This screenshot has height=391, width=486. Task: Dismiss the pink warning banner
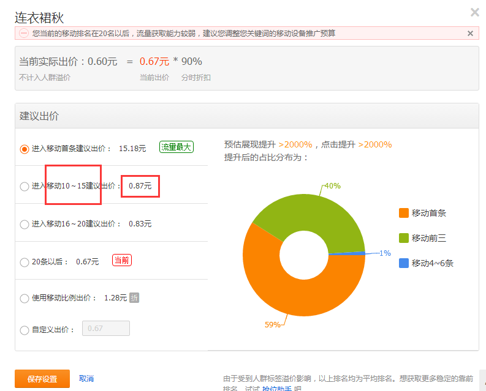click(470, 34)
